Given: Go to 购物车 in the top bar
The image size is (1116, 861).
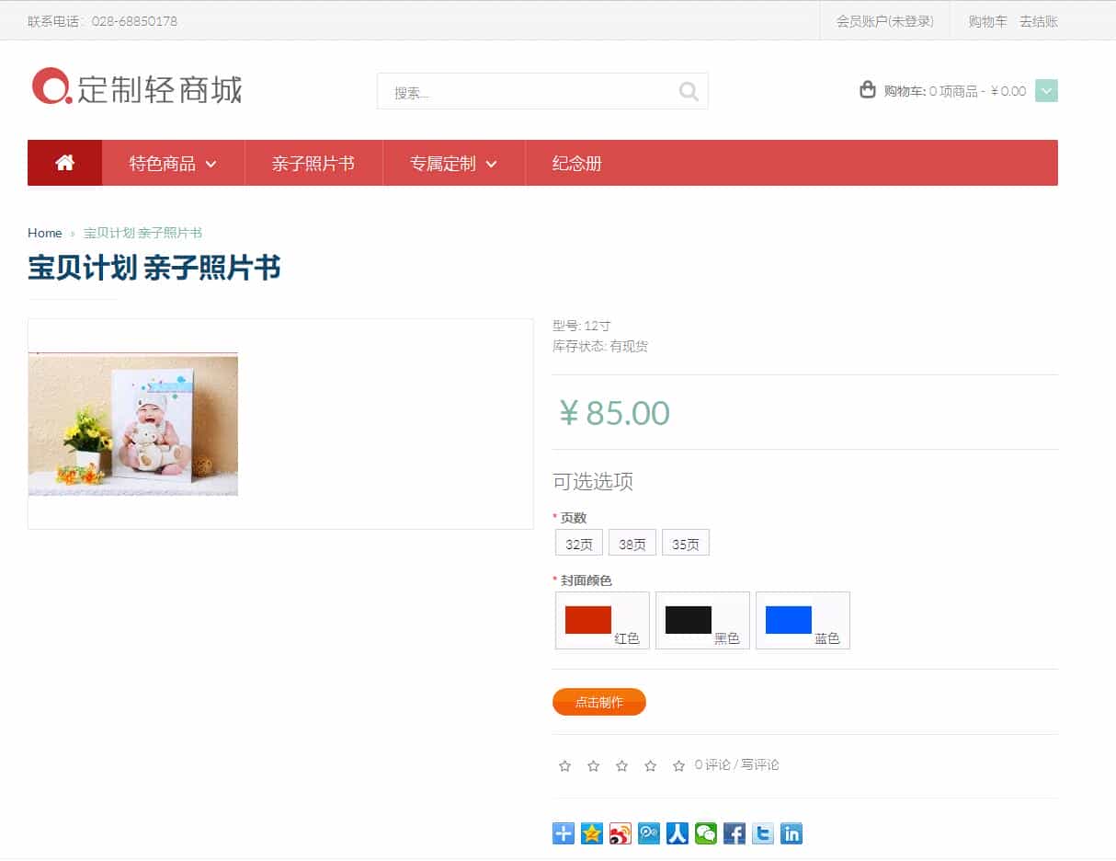Looking at the screenshot, I should (x=987, y=21).
